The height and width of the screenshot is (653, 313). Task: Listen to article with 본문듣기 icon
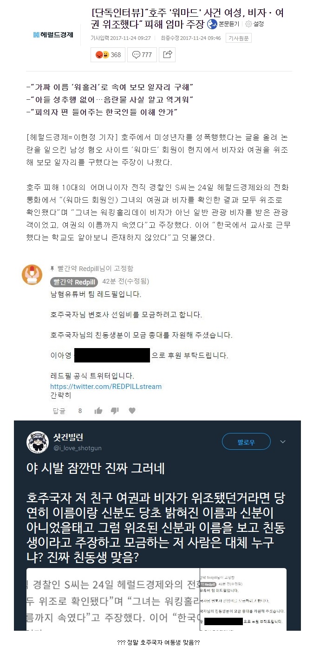[x=225, y=24]
